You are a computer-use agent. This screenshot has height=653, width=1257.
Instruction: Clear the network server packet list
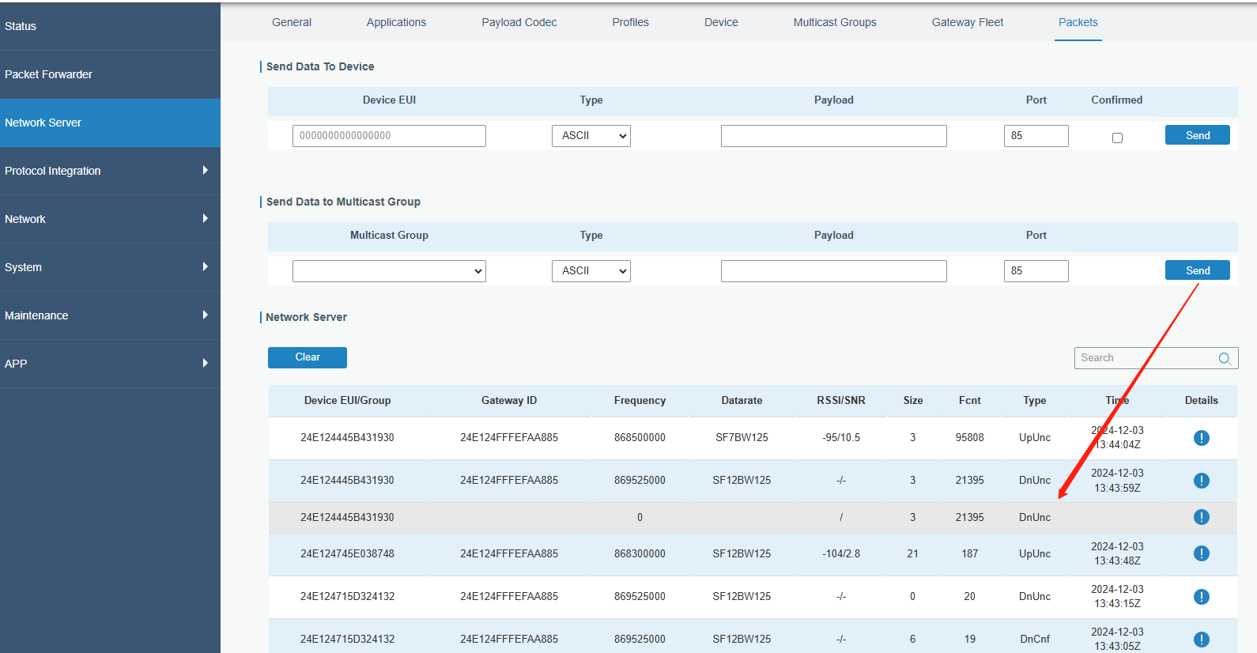[308, 357]
